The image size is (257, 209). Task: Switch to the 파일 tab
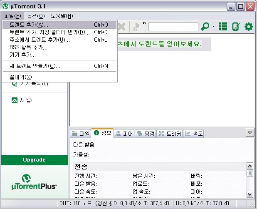click(81, 134)
